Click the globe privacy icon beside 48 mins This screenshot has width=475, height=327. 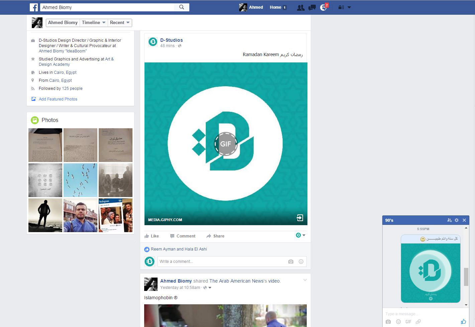click(180, 46)
